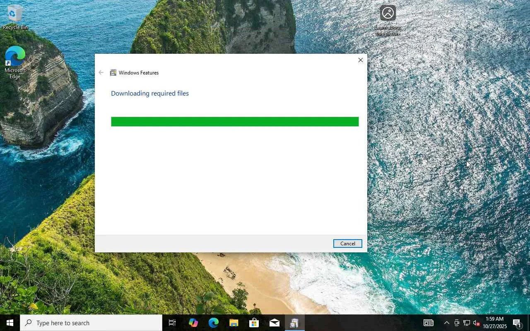Launch Copilot from the taskbar
The height and width of the screenshot is (331, 530).
coord(193,323)
